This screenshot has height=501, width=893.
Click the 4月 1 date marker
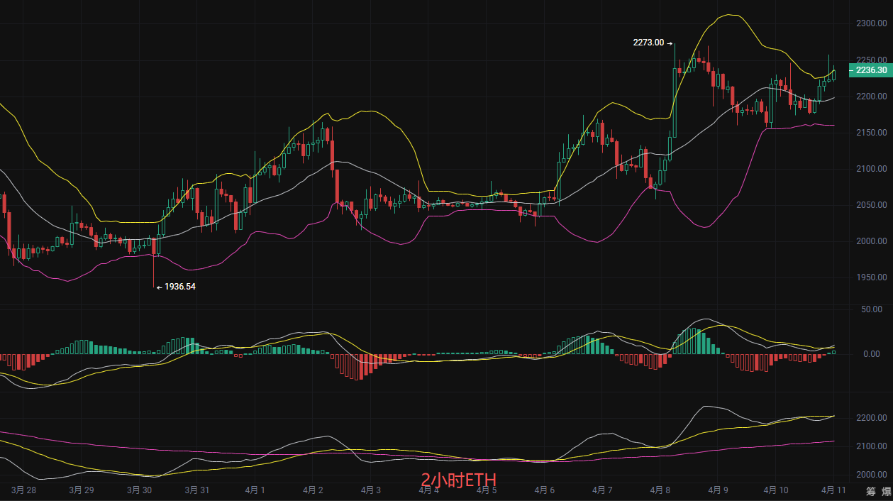click(x=254, y=490)
